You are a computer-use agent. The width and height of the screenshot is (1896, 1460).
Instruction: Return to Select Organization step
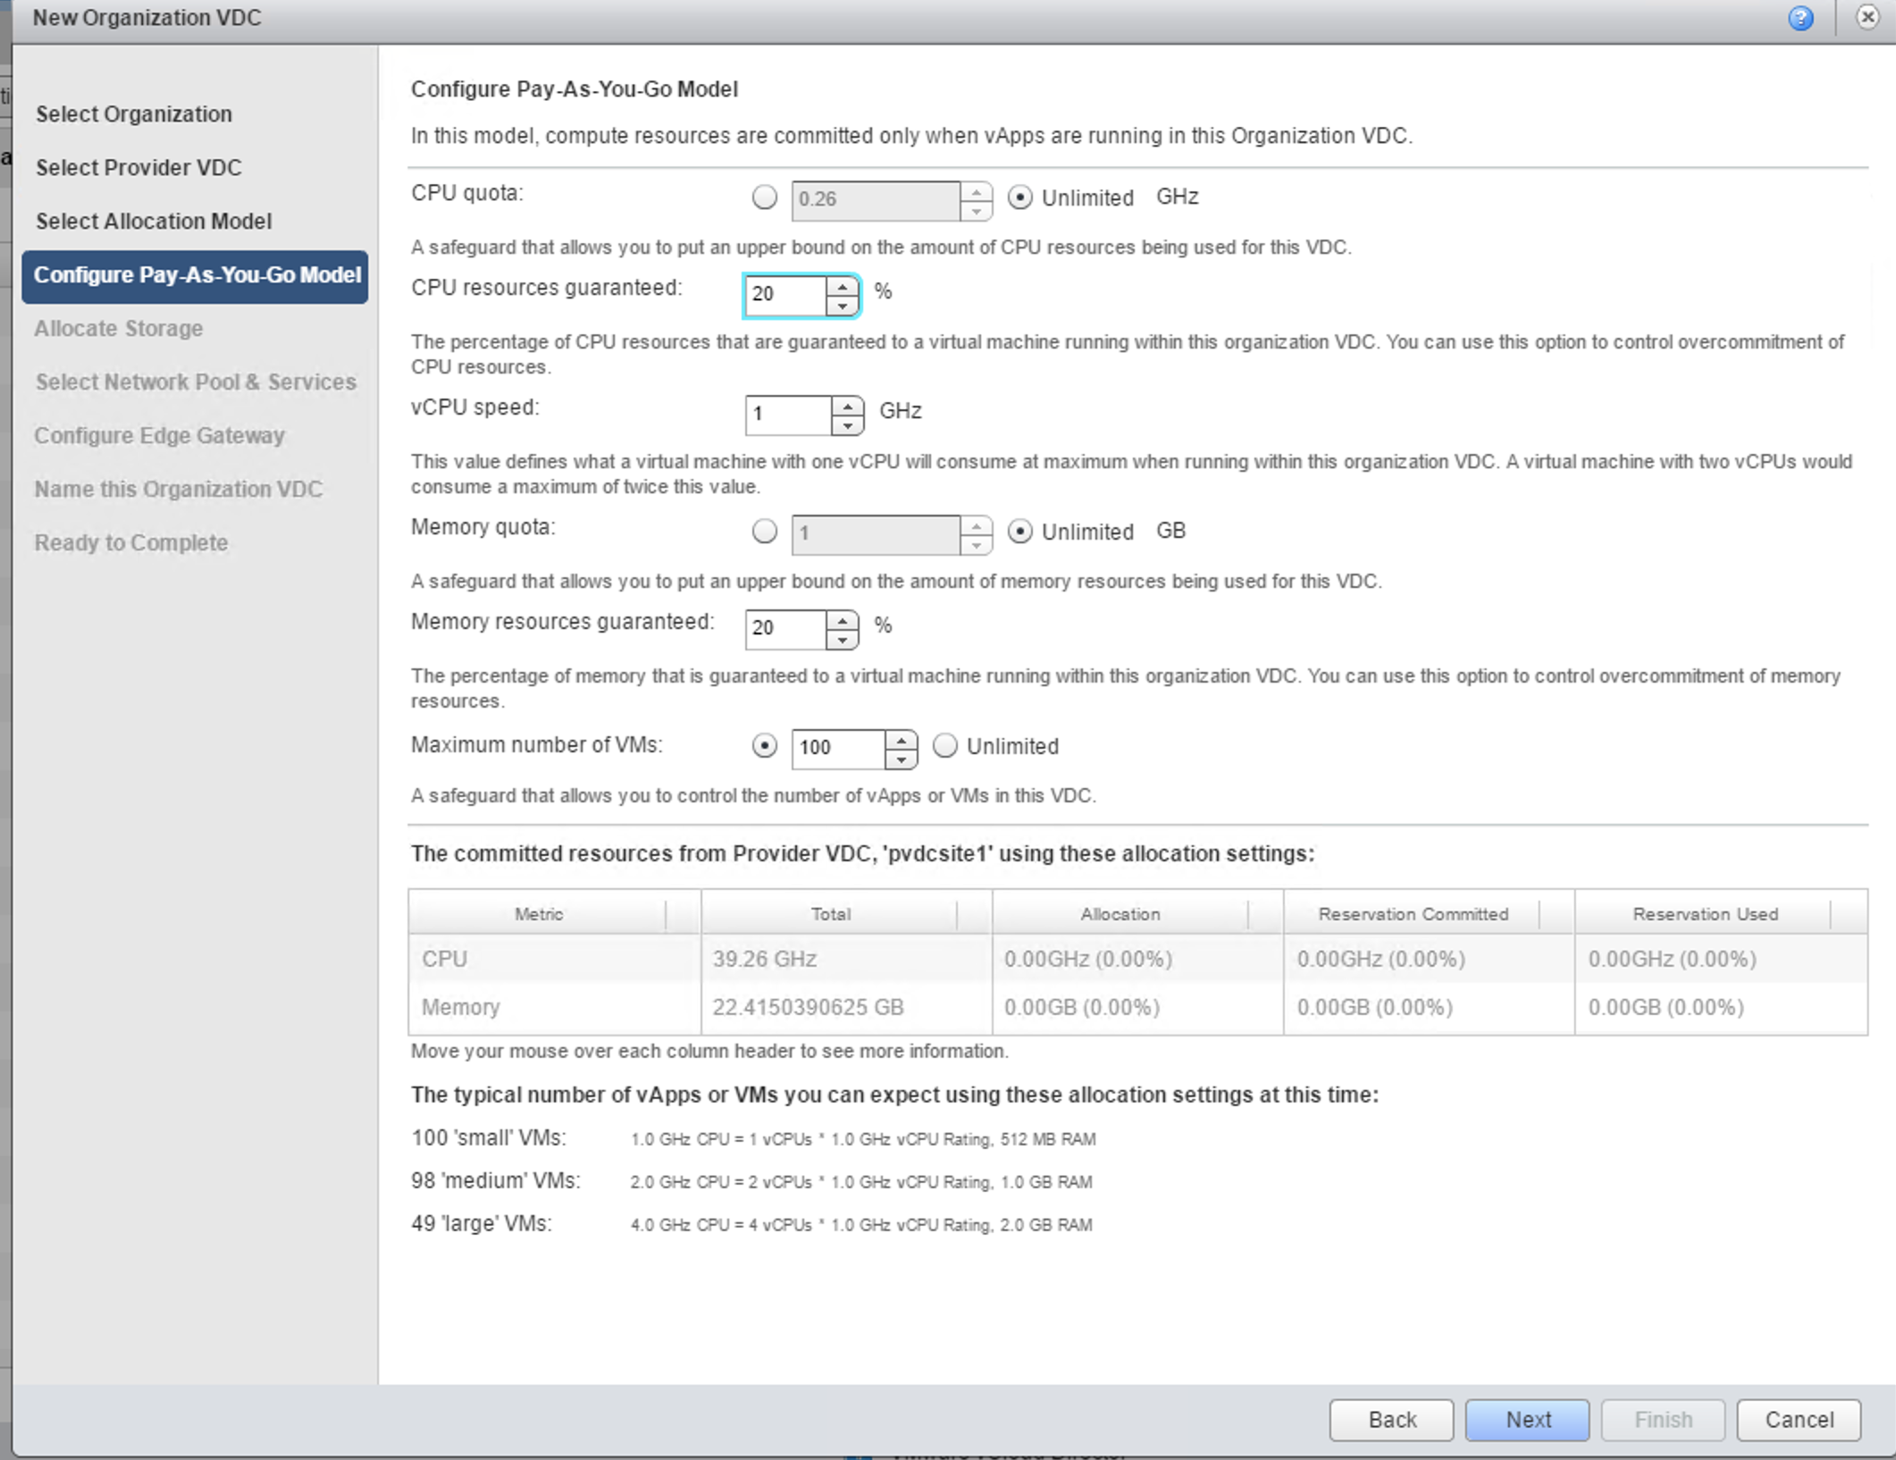[134, 113]
